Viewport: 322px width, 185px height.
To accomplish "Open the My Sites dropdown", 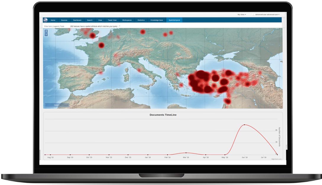I will click(242, 14).
